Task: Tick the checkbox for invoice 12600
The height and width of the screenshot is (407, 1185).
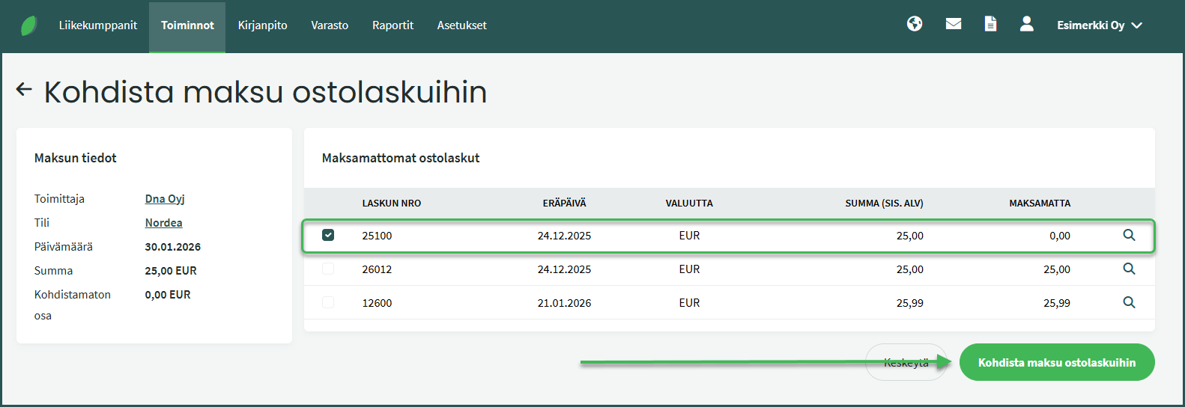Action: click(328, 302)
